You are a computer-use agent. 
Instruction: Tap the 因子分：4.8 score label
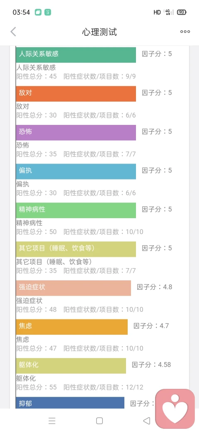click(x=155, y=287)
